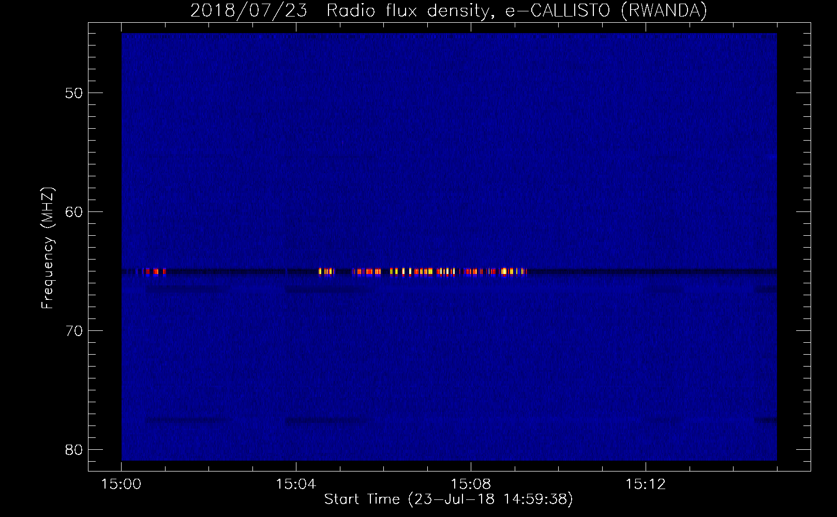Click the 'Start Time (23-Jul-18 14:59:38)' axis label
Image resolution: width=837 pixels, height=517 pixels.
(449, 499)
